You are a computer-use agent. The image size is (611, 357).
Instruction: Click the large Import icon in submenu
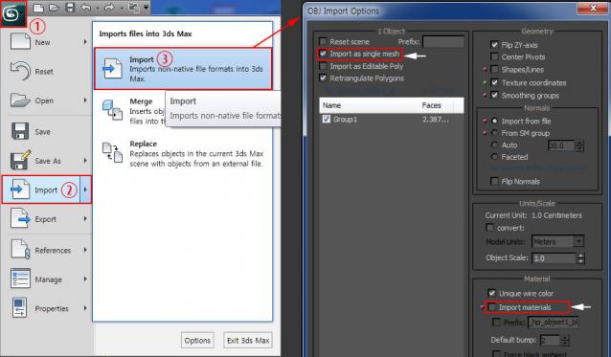112,68
